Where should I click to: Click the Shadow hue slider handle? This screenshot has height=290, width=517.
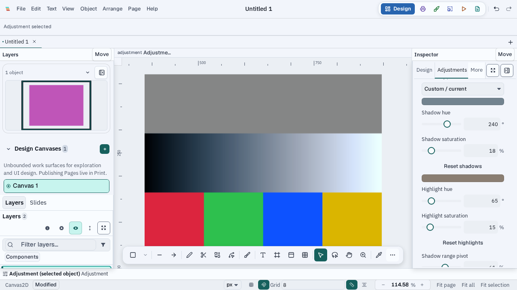tap(447, 124)
